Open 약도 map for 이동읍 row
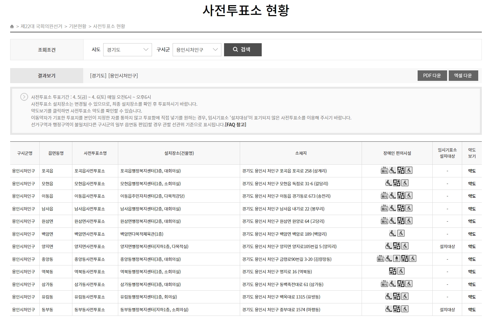Viewport: 491px width, 326px height. pyautogui.click(x=472, y=196)
